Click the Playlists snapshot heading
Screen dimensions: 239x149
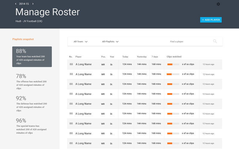(23, 39)
